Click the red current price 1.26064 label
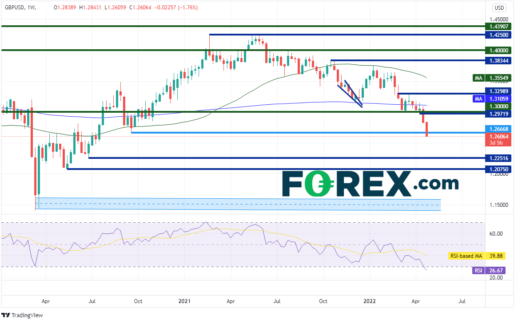 pyautogui.click(x=498, y=137)
